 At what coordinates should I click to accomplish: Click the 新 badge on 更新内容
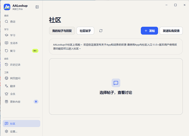point(36,102)
